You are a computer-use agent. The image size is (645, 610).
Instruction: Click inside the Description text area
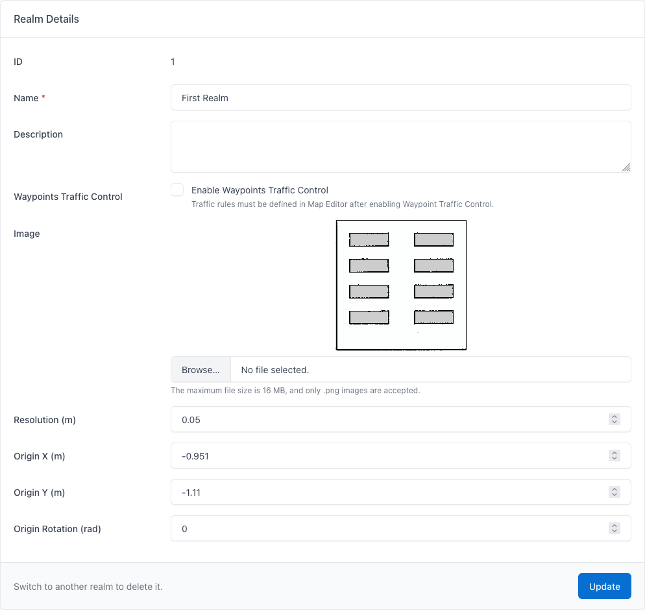coord(400,146)
